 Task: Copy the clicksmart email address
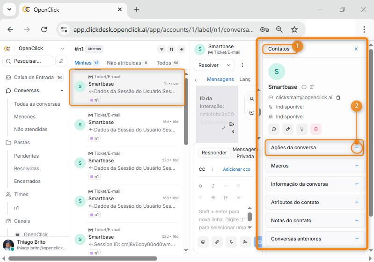point(338,97)
